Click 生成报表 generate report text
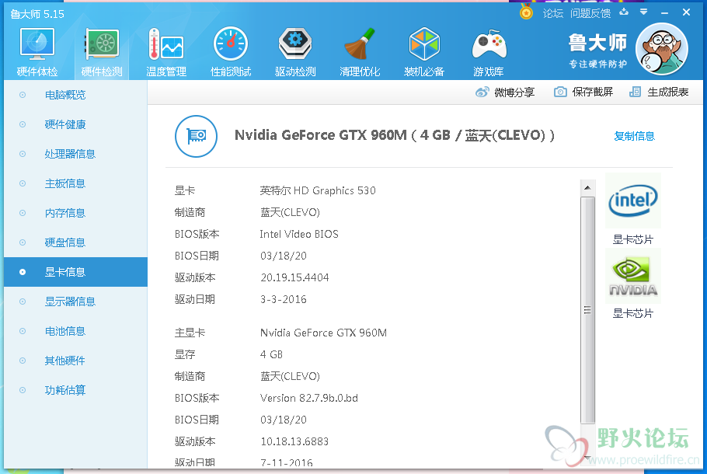The image size is (707, 474). pyautogui.click(x=668, y=92)
